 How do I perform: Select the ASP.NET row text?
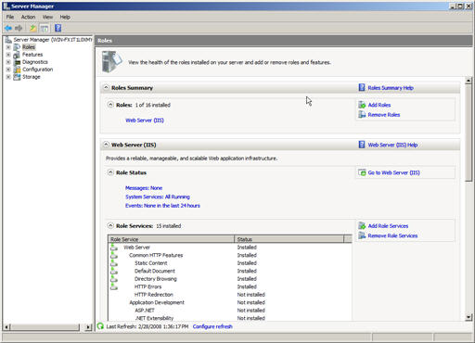click(x=145, y=311)
